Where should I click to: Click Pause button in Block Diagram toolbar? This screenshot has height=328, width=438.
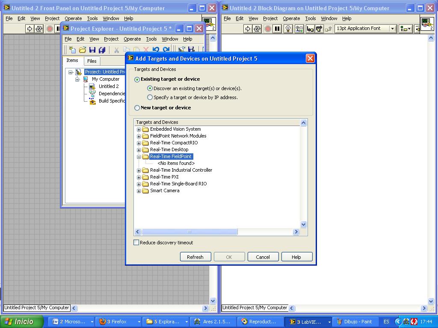click(277, 29)
